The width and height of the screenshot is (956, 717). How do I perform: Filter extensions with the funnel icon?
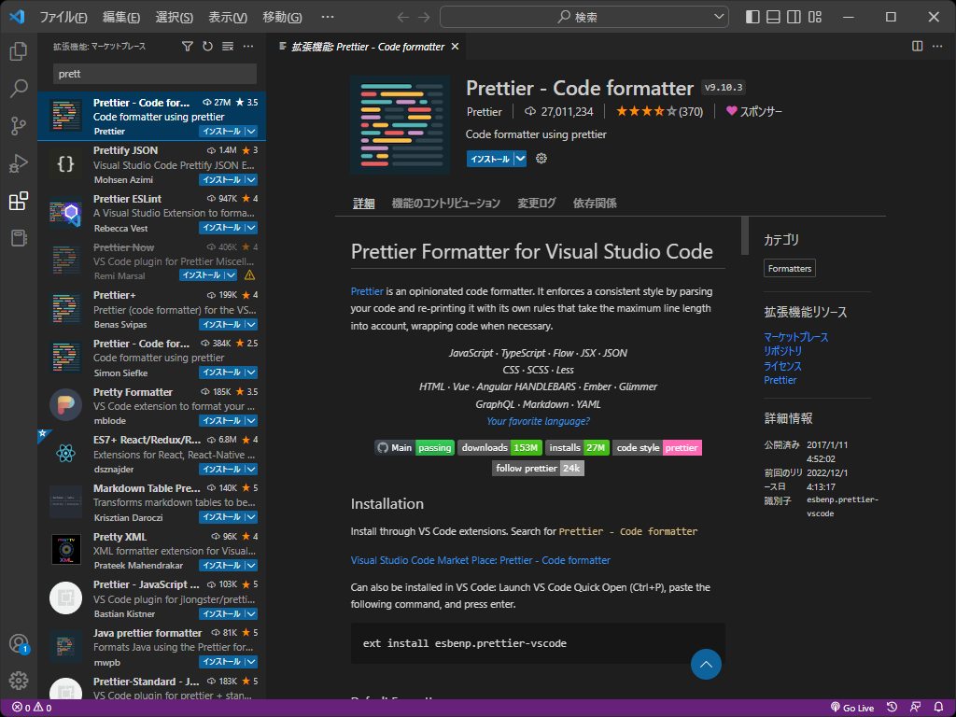click(188, 47)
